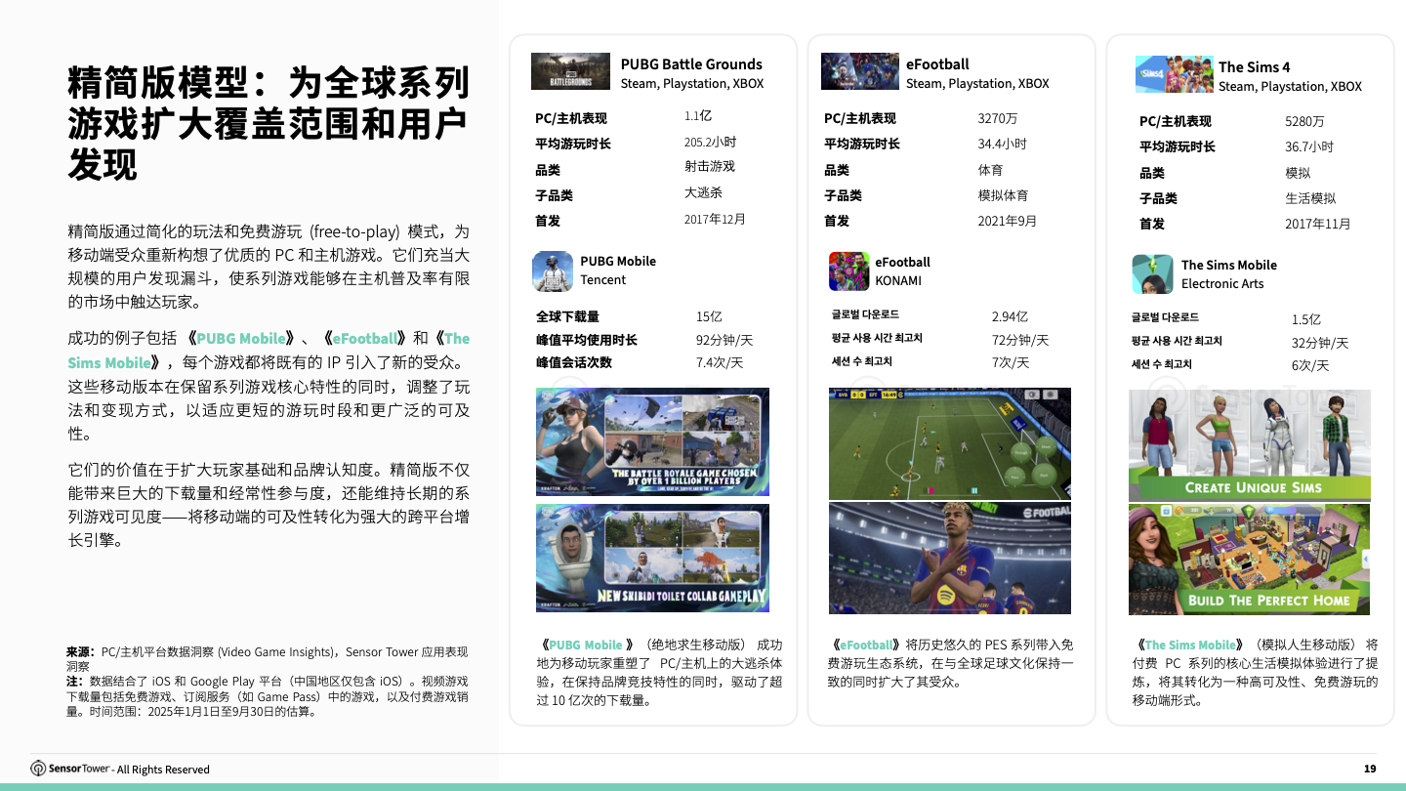
Task: Click The Sims Mobile link in body paragraph
Action: [x=269, y=350]
